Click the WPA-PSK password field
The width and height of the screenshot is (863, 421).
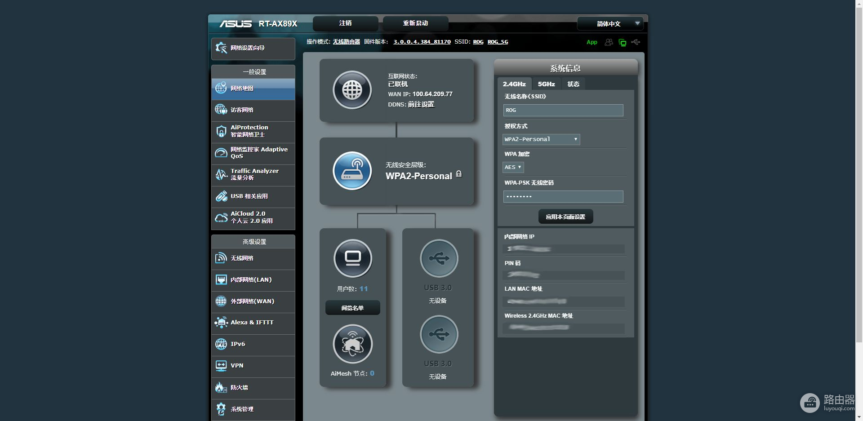coord(563,196)
